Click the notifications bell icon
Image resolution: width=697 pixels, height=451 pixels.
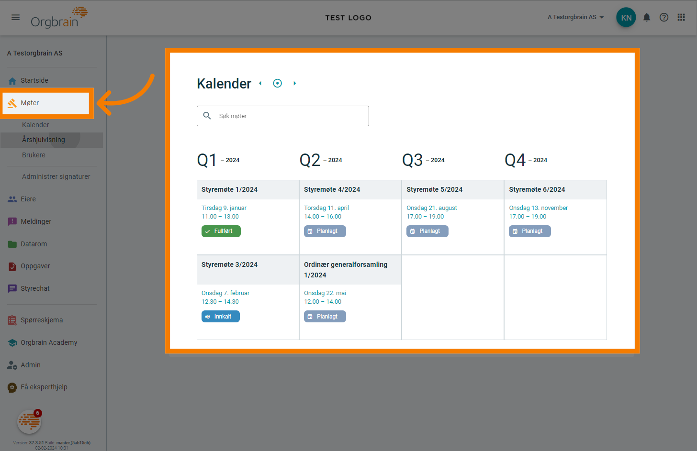click(x=647, y=18)
